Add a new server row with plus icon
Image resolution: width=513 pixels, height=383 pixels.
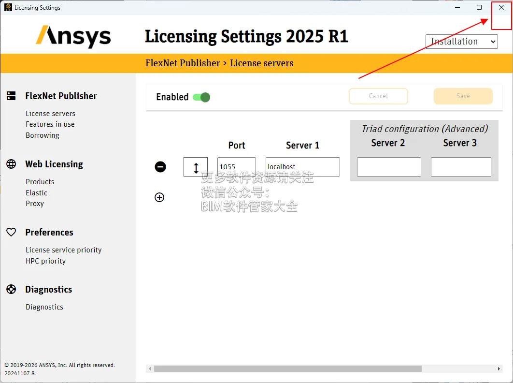(x=159, y=197)
